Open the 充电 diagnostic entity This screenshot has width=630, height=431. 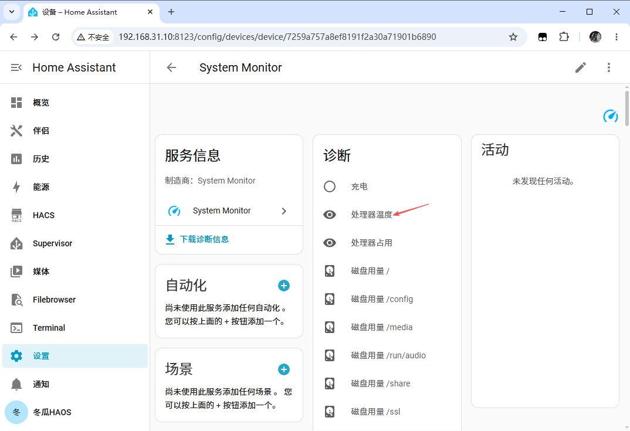coord(387,187)
